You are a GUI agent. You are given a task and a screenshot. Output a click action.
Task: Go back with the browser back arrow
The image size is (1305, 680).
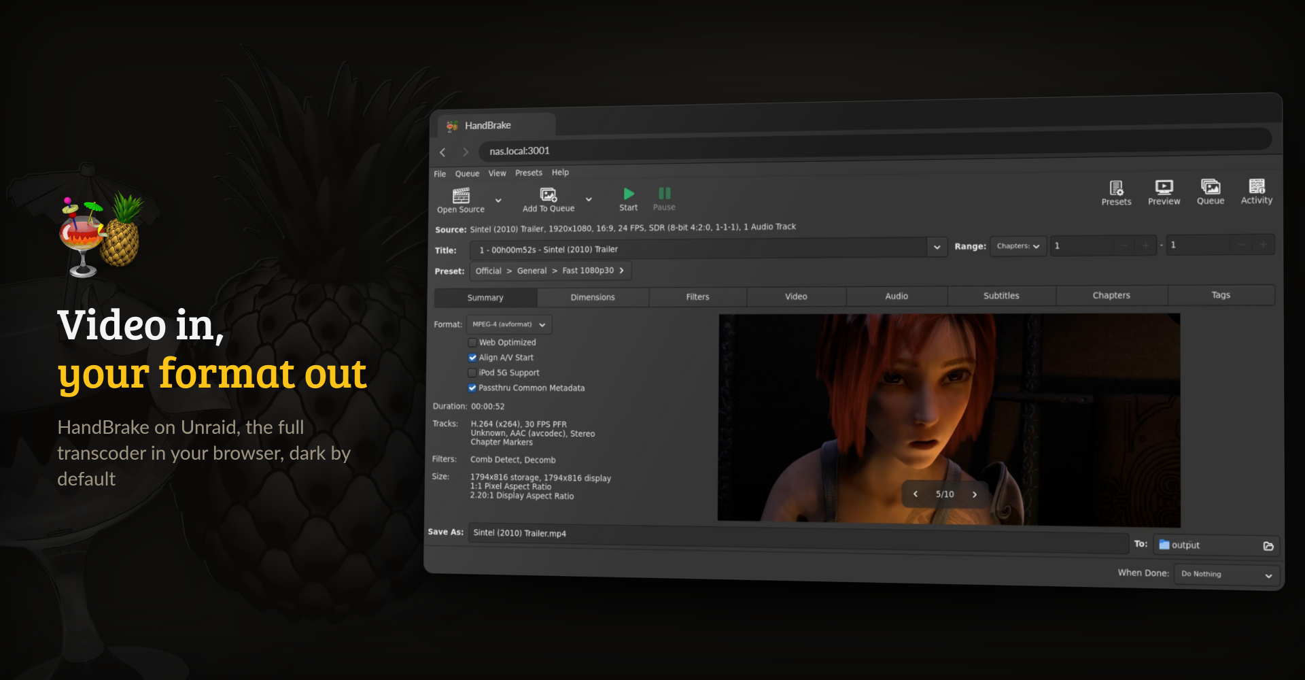coord(442,152)
